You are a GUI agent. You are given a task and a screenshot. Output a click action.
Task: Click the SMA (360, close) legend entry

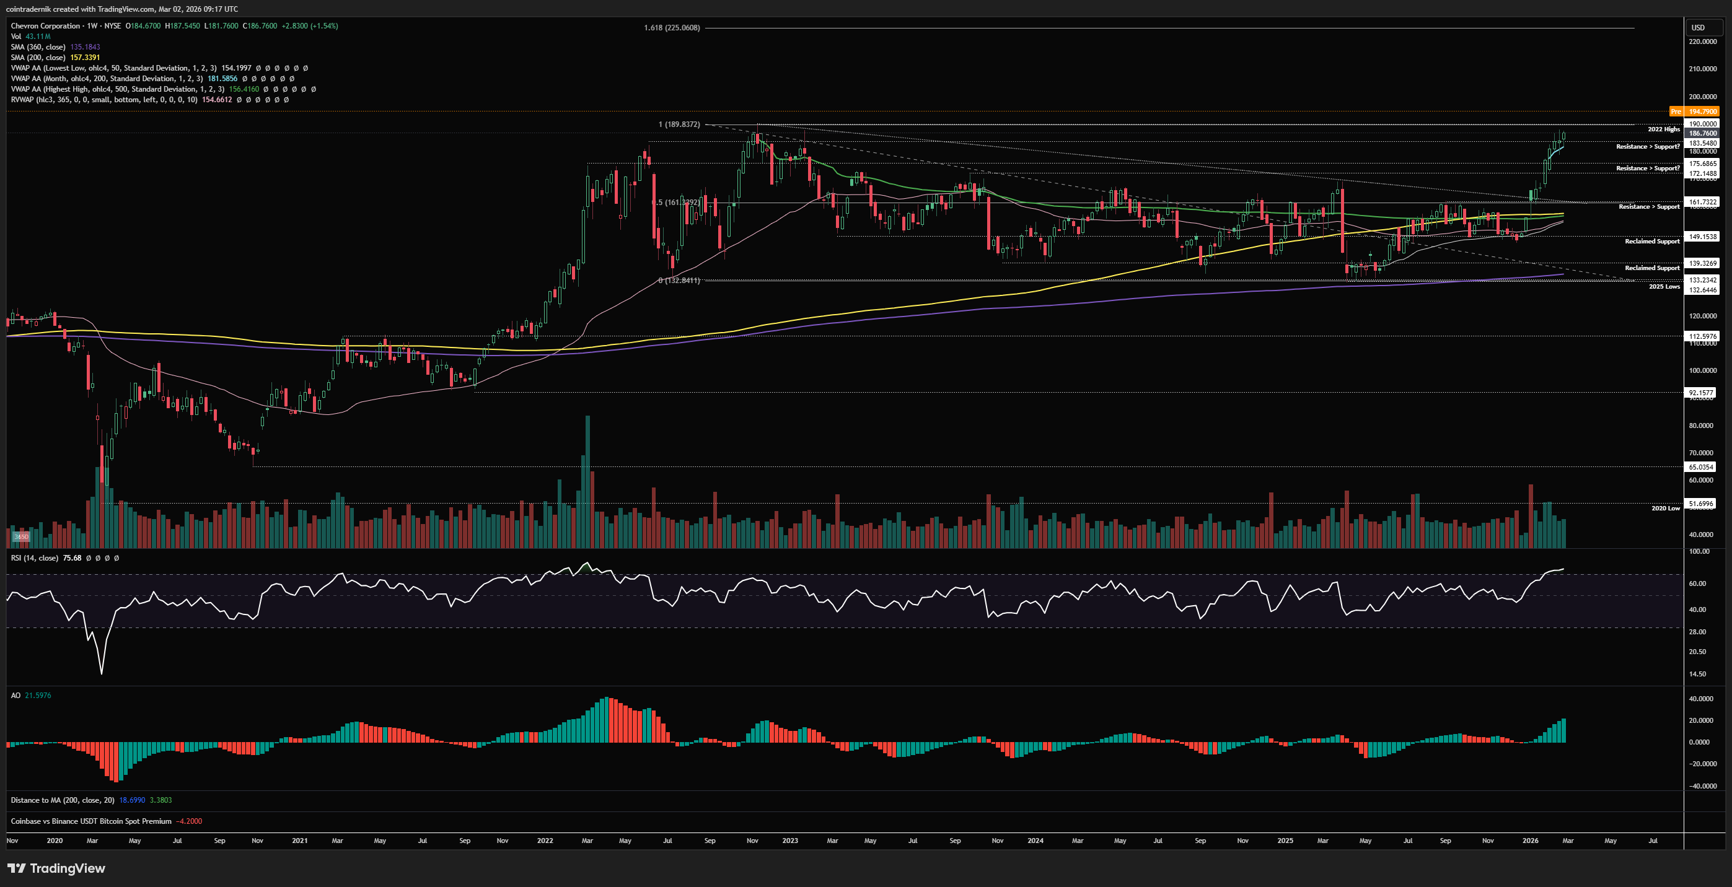coord(38,47)
